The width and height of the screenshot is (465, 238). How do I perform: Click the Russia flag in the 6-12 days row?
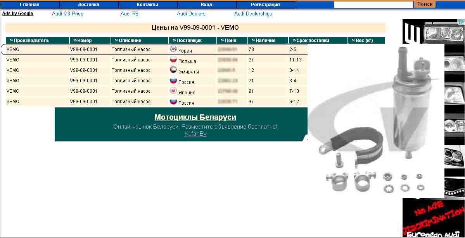173,101
